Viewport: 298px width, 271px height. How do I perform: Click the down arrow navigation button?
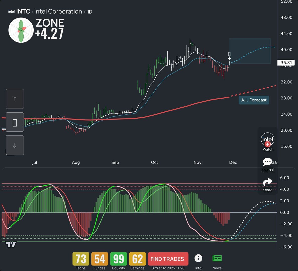[x=15, y=145]
